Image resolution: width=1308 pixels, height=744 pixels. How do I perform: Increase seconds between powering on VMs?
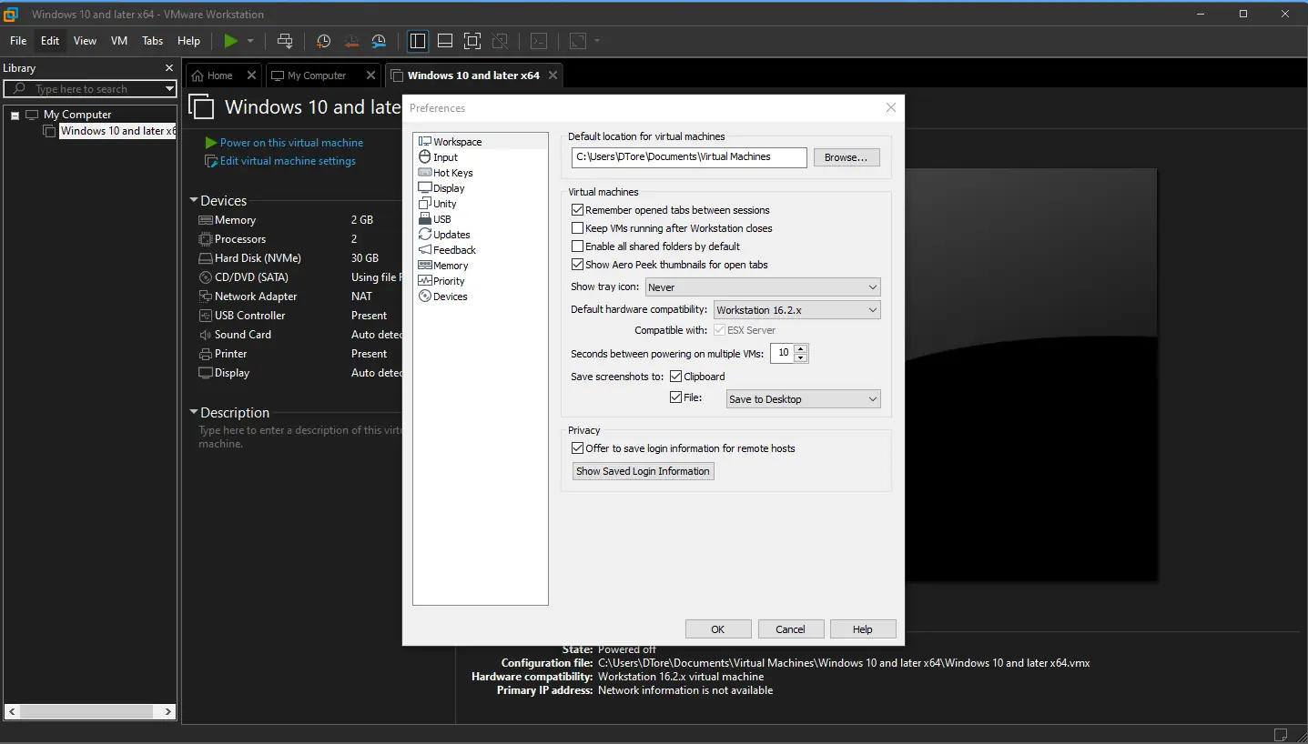tap(801, 348)
